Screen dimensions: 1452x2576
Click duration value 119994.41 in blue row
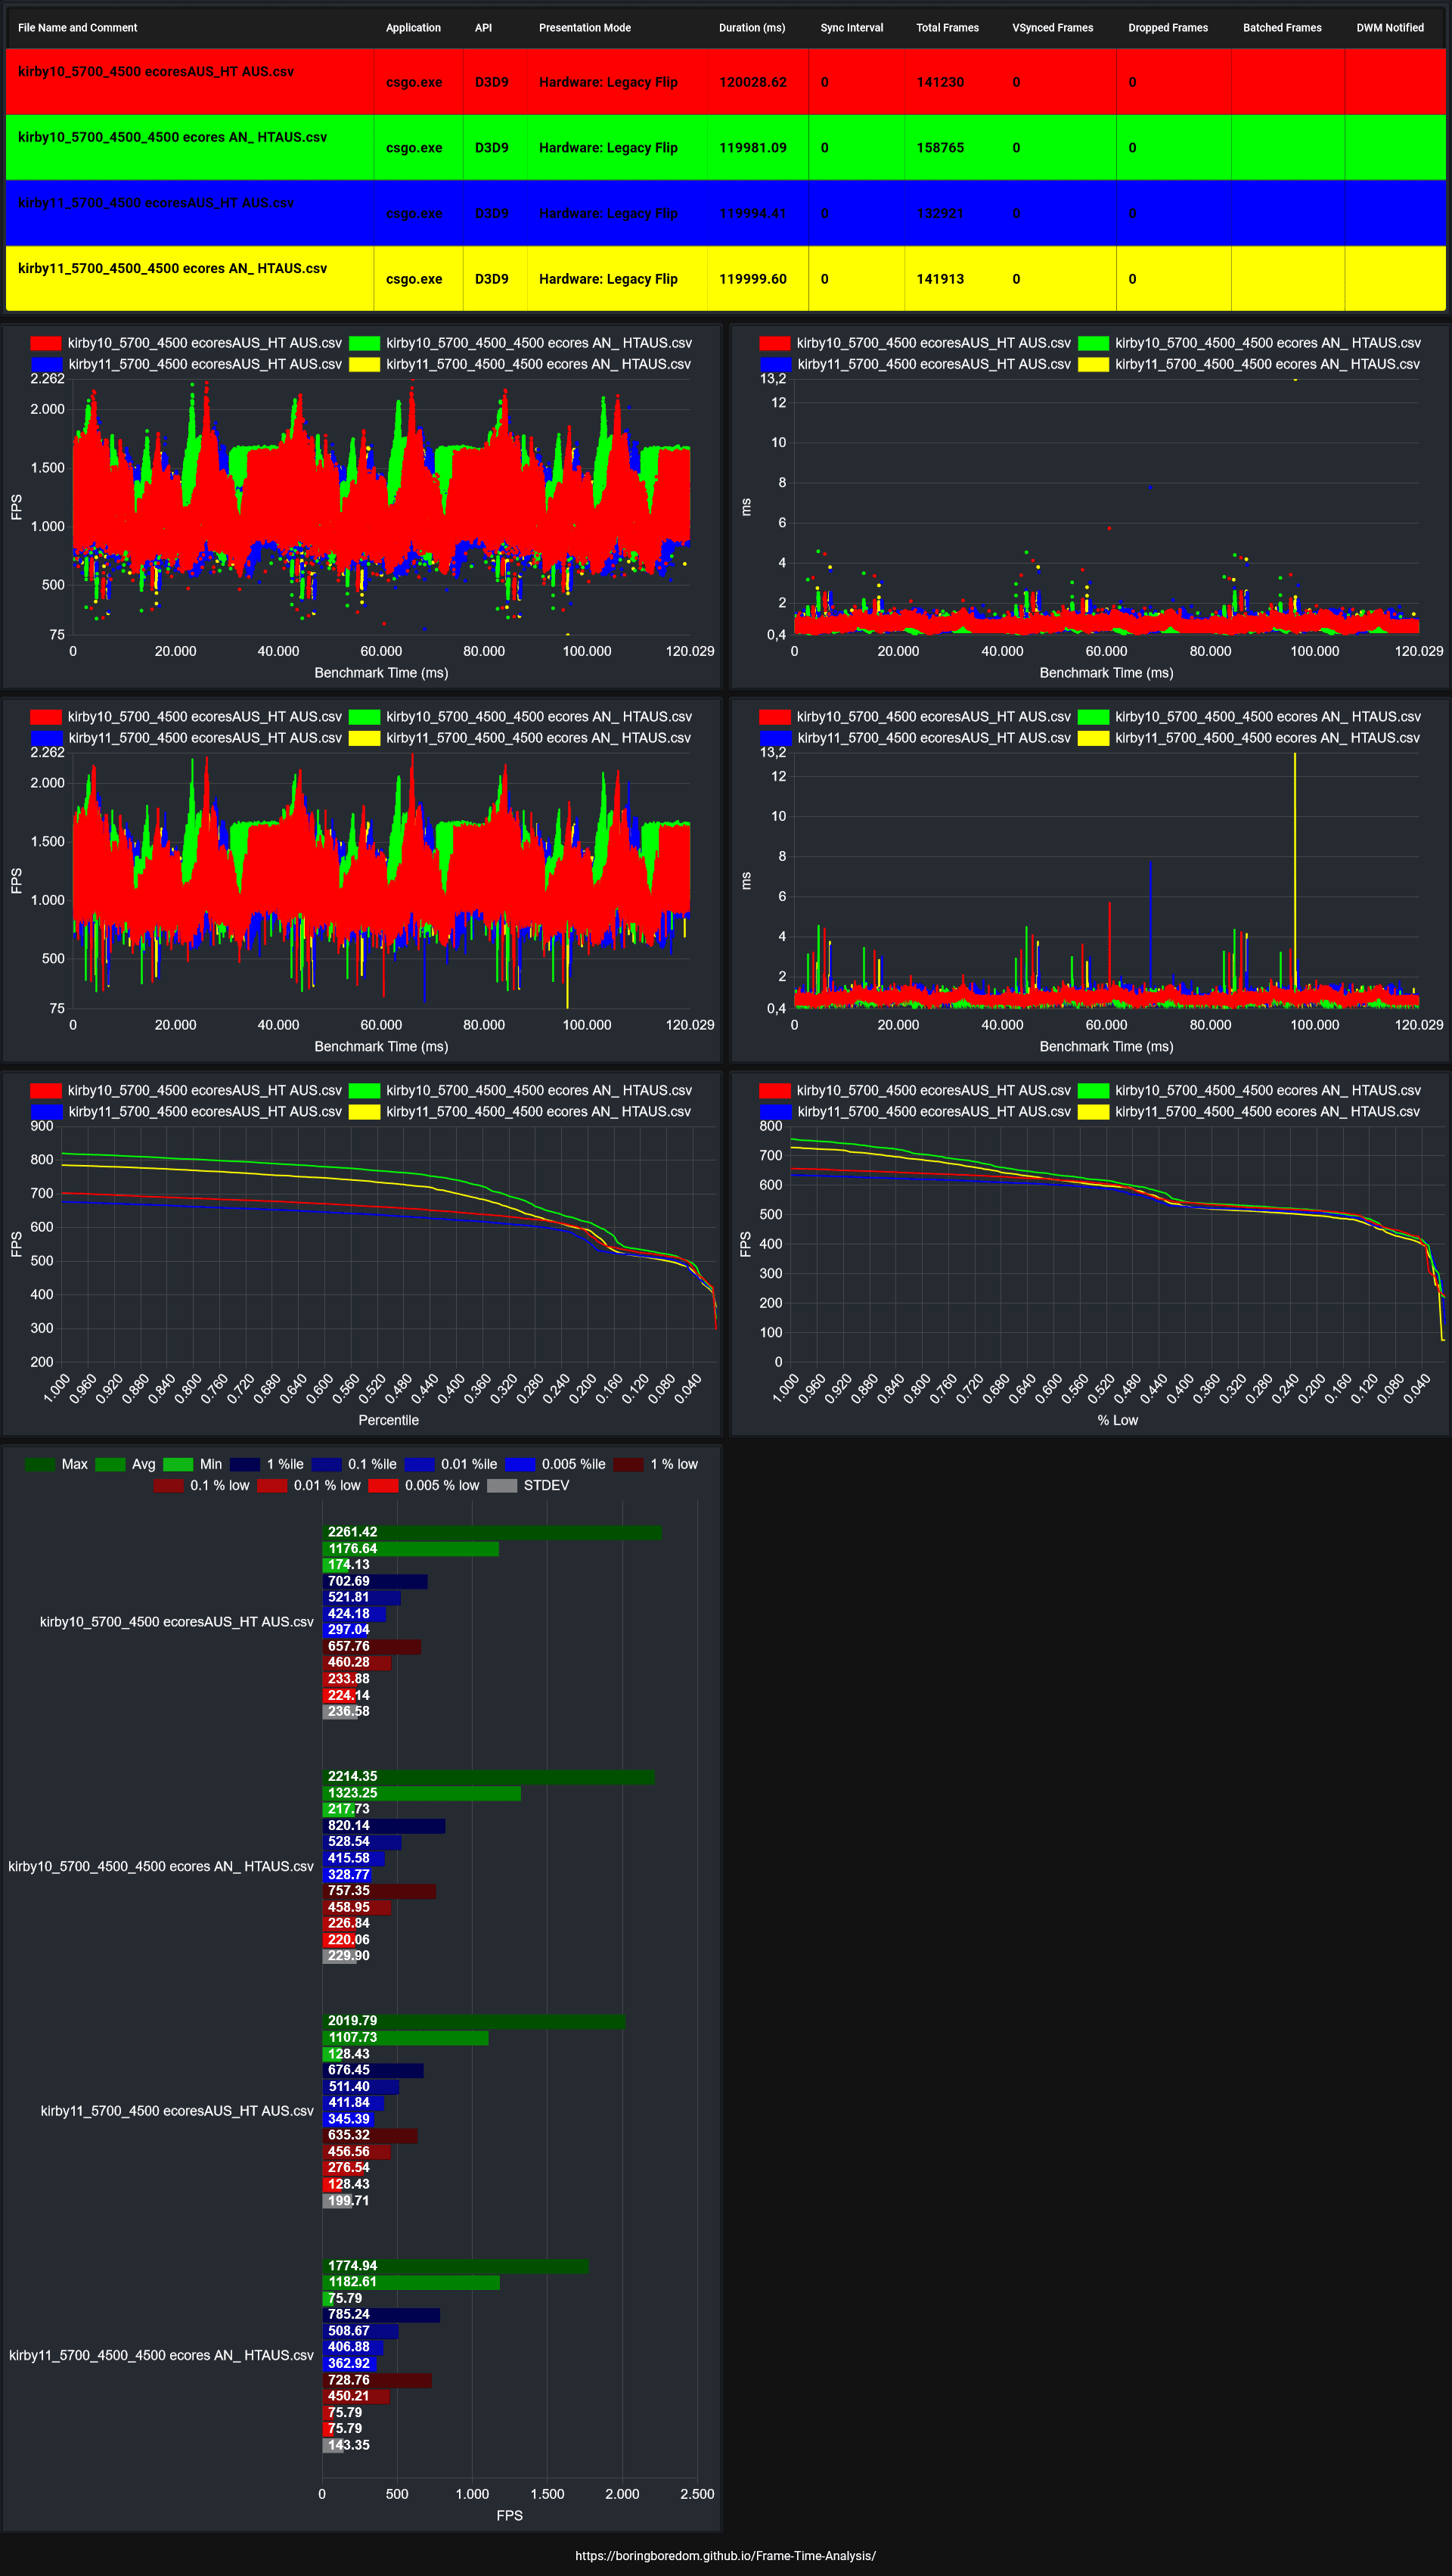[x=752, y=213]
